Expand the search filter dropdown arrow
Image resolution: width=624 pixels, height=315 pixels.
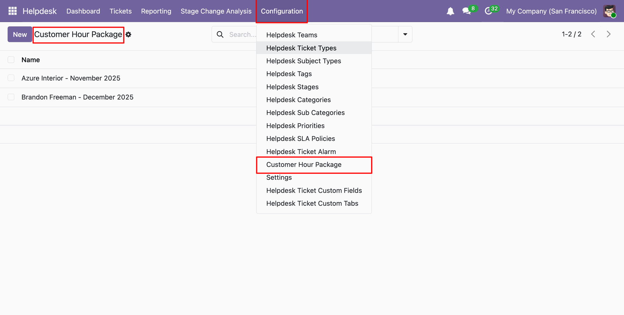[405, 34]
